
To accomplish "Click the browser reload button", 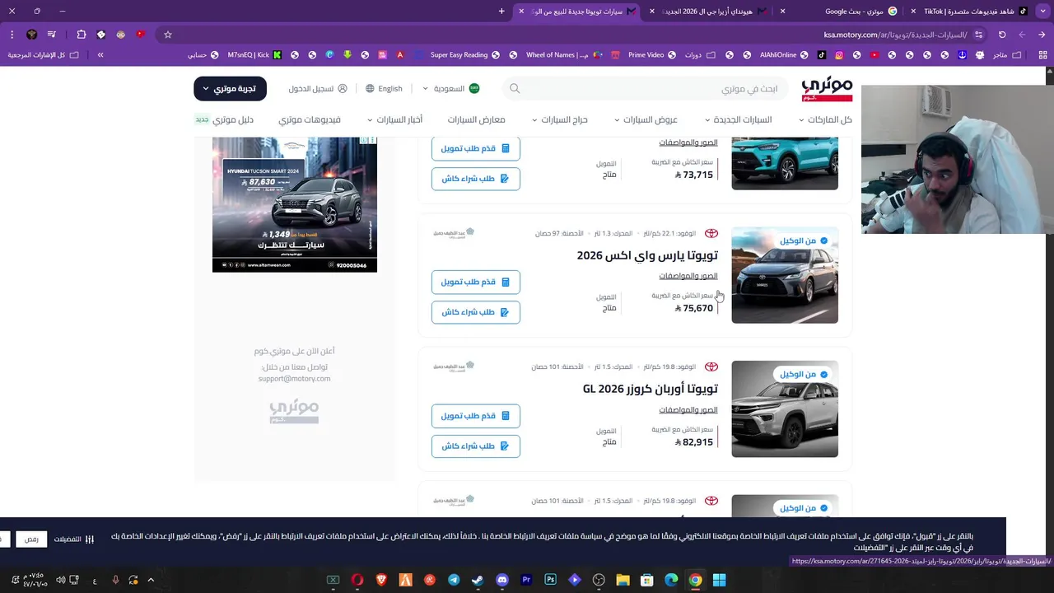I will (x=1002, y=35).
